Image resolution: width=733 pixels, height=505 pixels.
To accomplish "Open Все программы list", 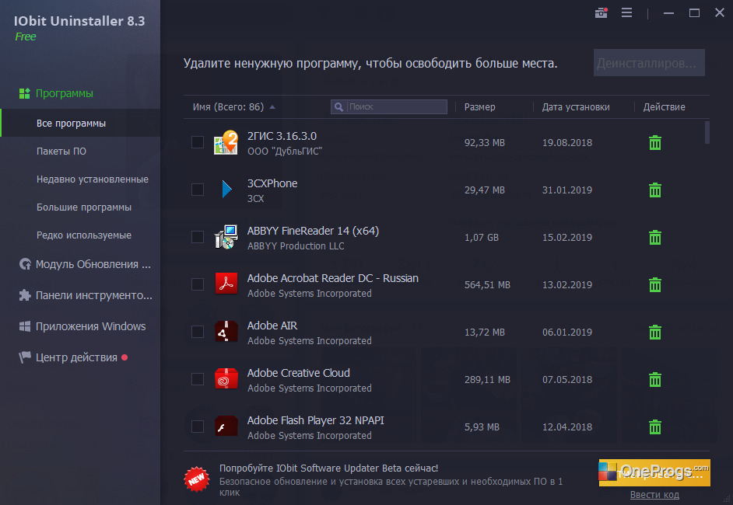I will 80,124.
